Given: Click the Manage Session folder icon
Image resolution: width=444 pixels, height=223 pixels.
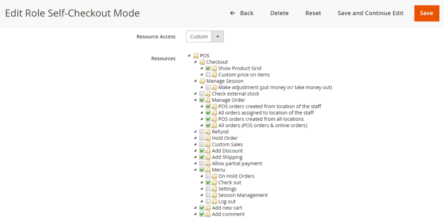Looking at the screenshot, I should point(202,81).
